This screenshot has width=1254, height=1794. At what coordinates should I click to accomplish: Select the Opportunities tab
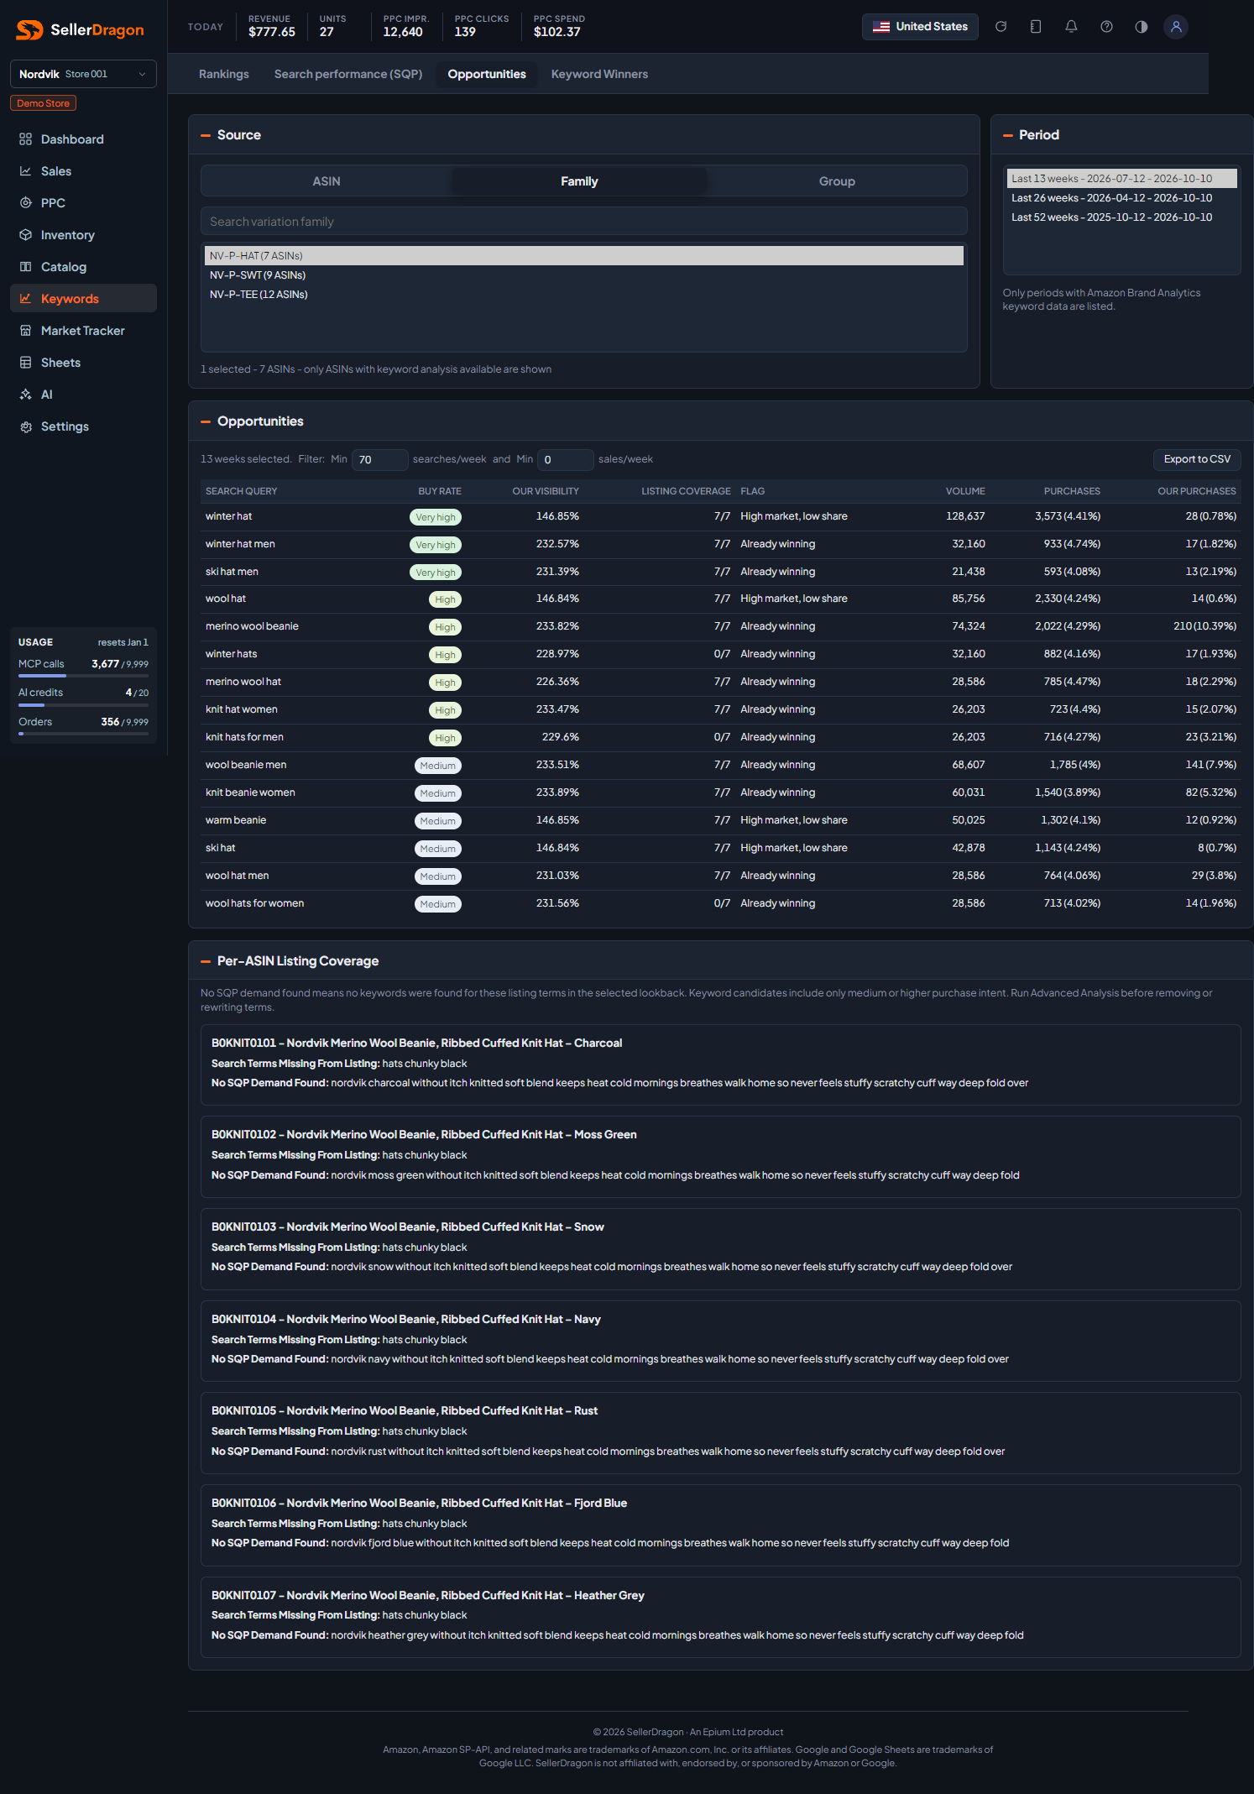[487, 74]
